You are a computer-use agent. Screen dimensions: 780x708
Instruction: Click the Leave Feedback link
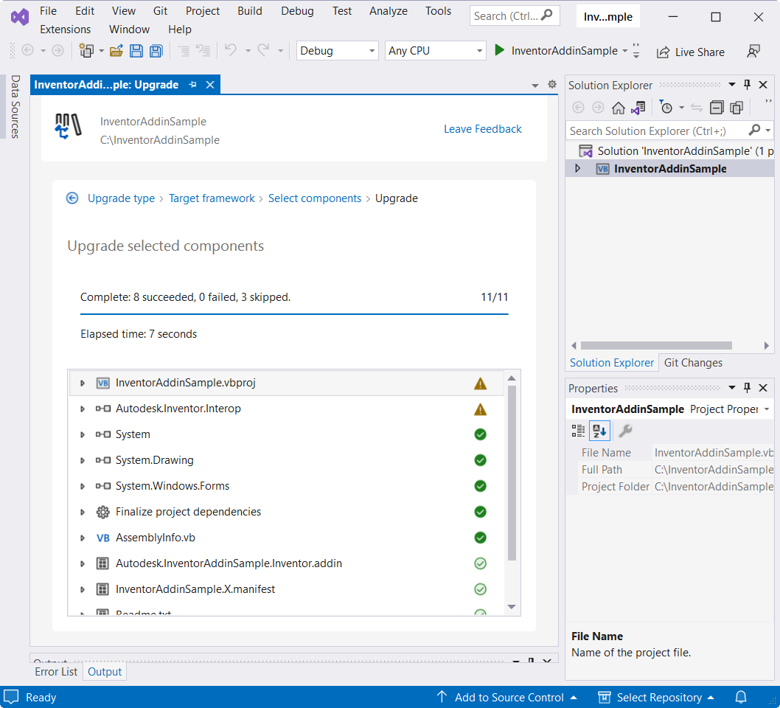pos(483,129)
